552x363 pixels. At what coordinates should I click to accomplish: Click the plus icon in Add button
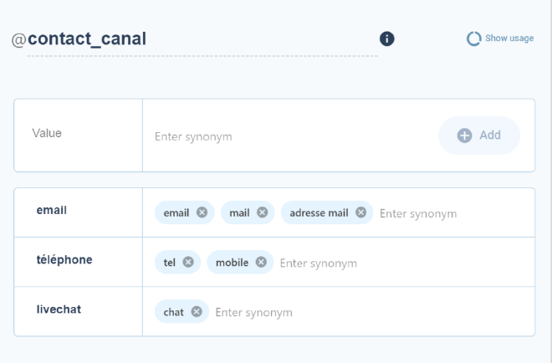coord(464,135)
